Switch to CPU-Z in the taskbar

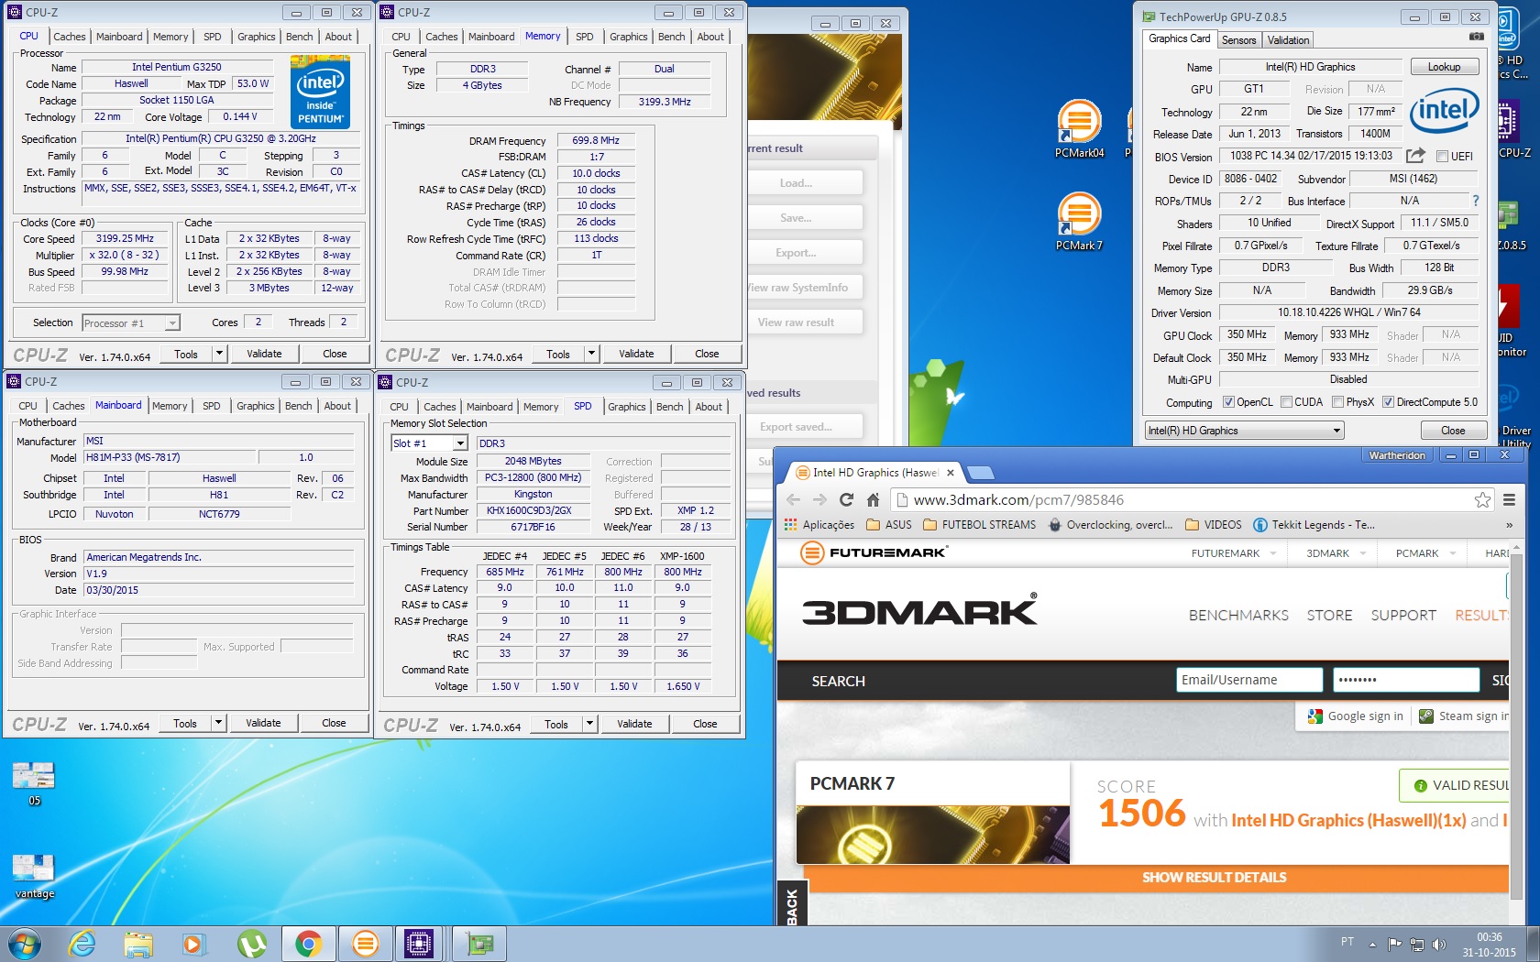pos(419,944)
